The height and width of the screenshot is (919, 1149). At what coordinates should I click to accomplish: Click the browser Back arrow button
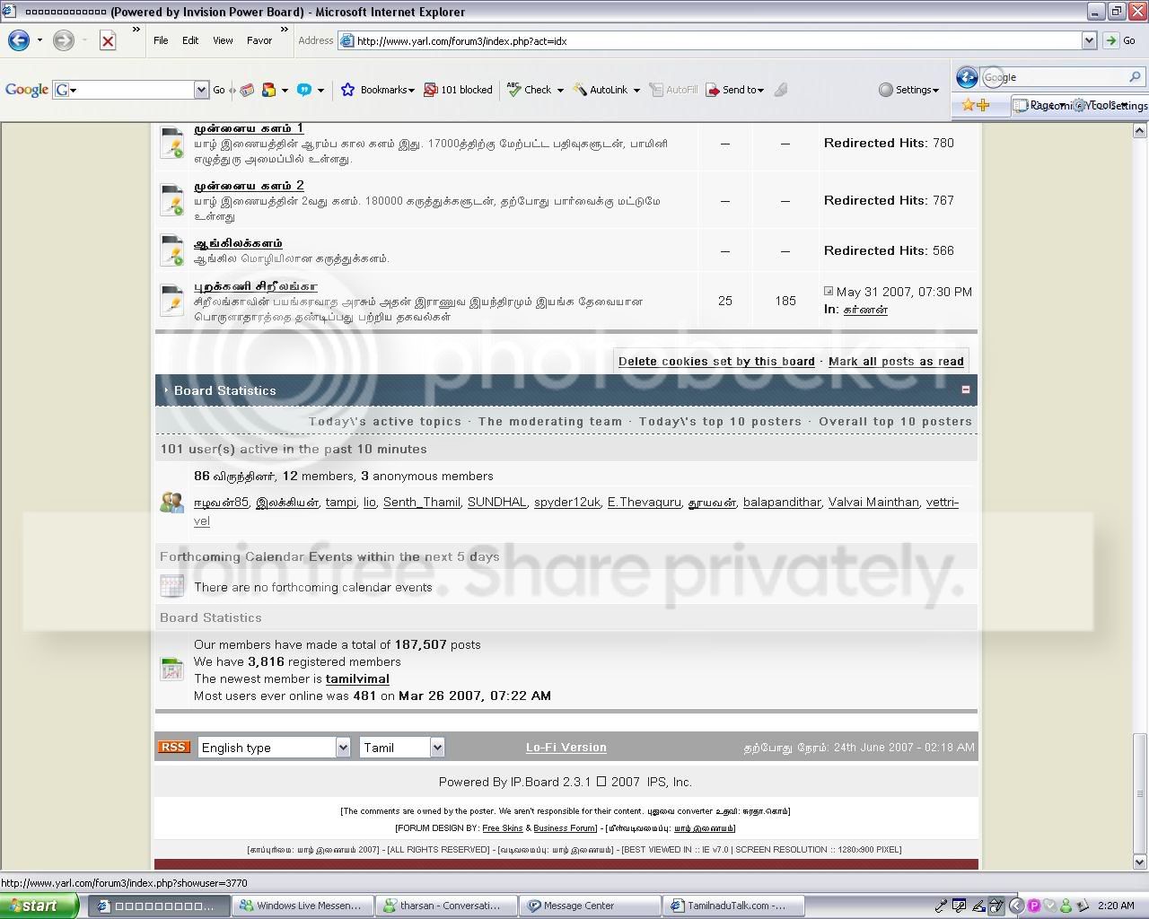(19, 40)
